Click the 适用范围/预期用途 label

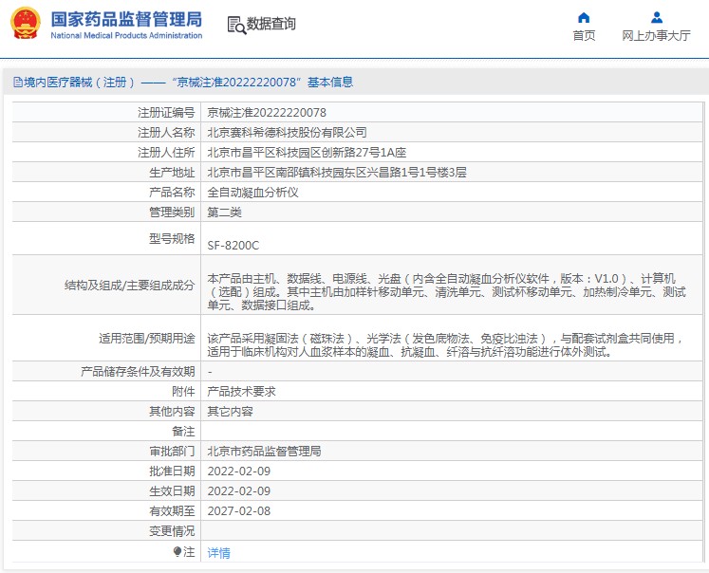click(146, 339)
